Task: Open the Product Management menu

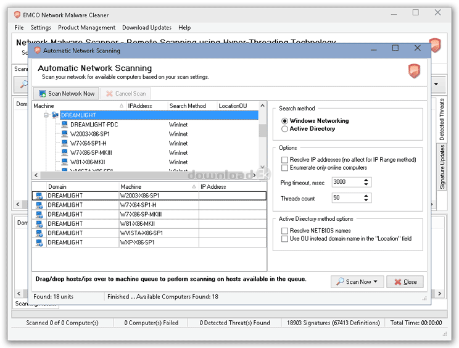Action: 86,28
